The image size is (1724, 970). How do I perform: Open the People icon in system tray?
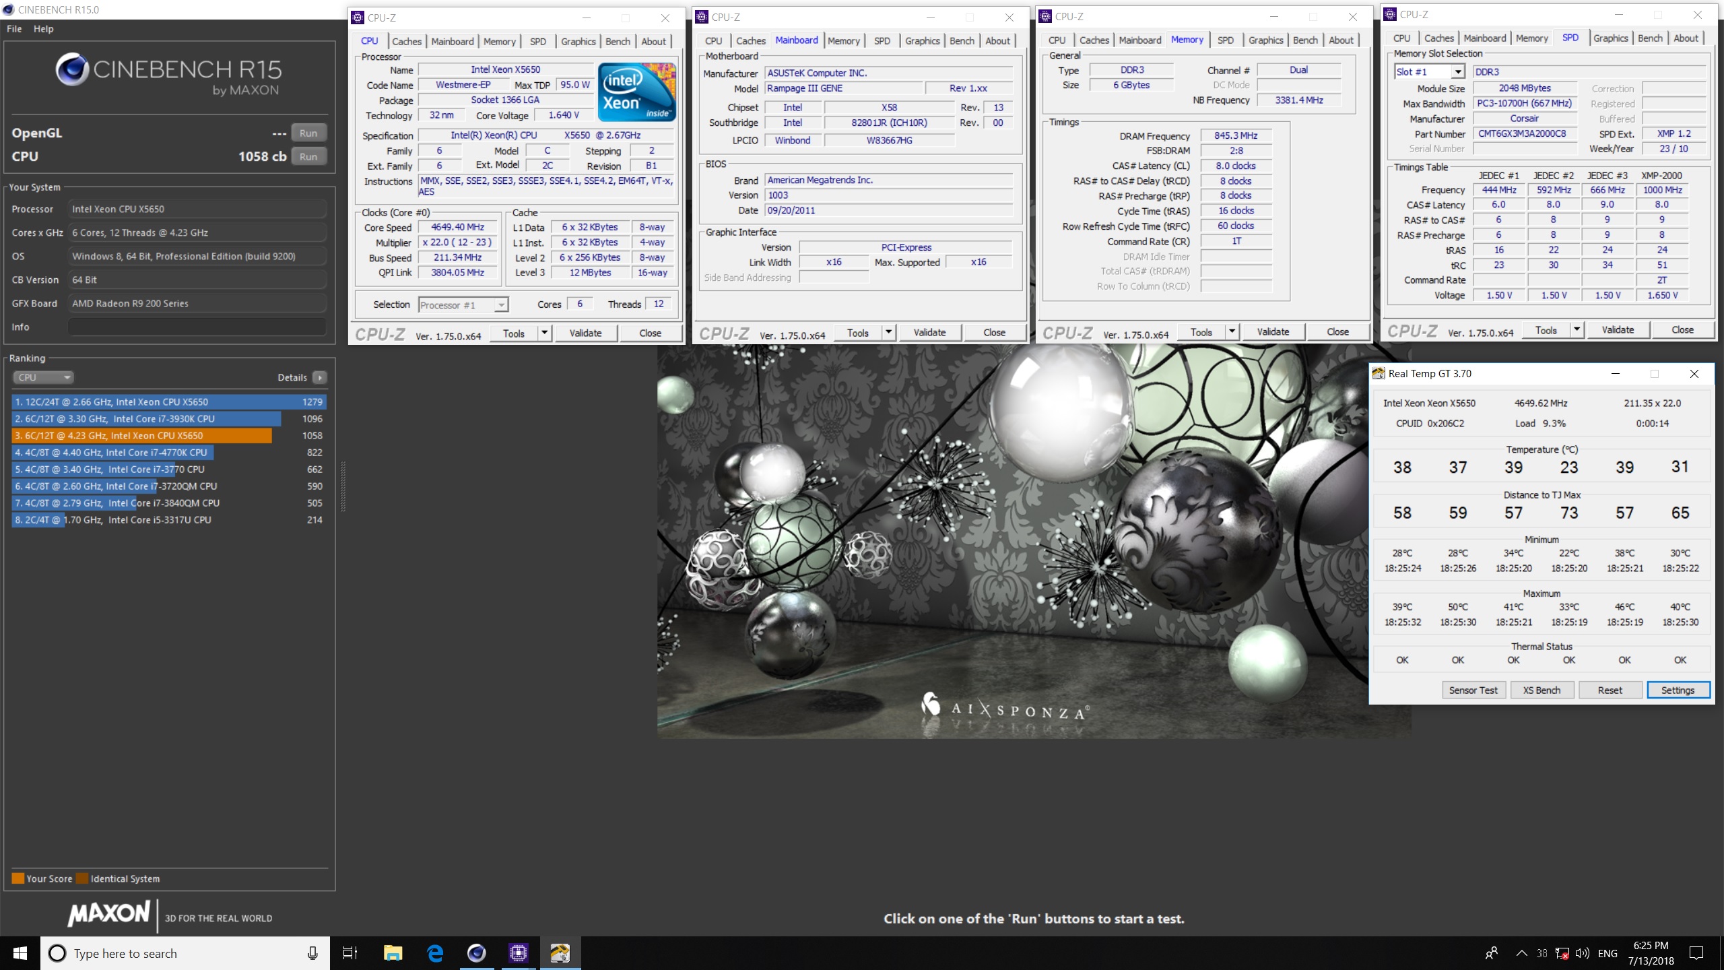pos(1492,953)
